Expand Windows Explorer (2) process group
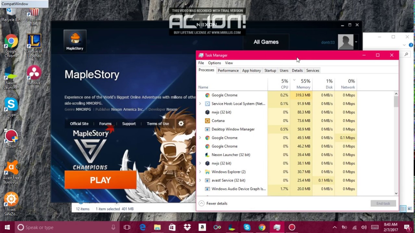This screenshot has width=415, height=233. tap(200, 172)
